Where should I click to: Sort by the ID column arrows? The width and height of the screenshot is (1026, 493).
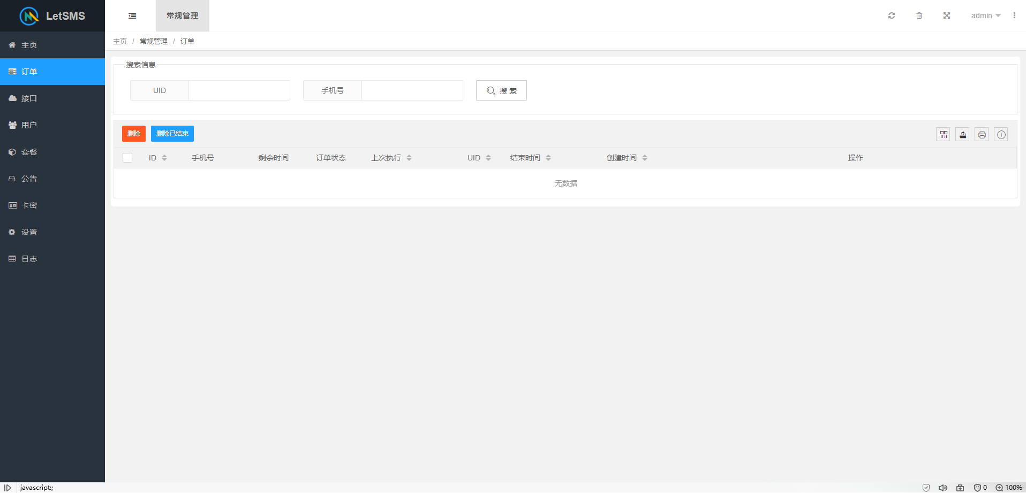pos(164,158)
